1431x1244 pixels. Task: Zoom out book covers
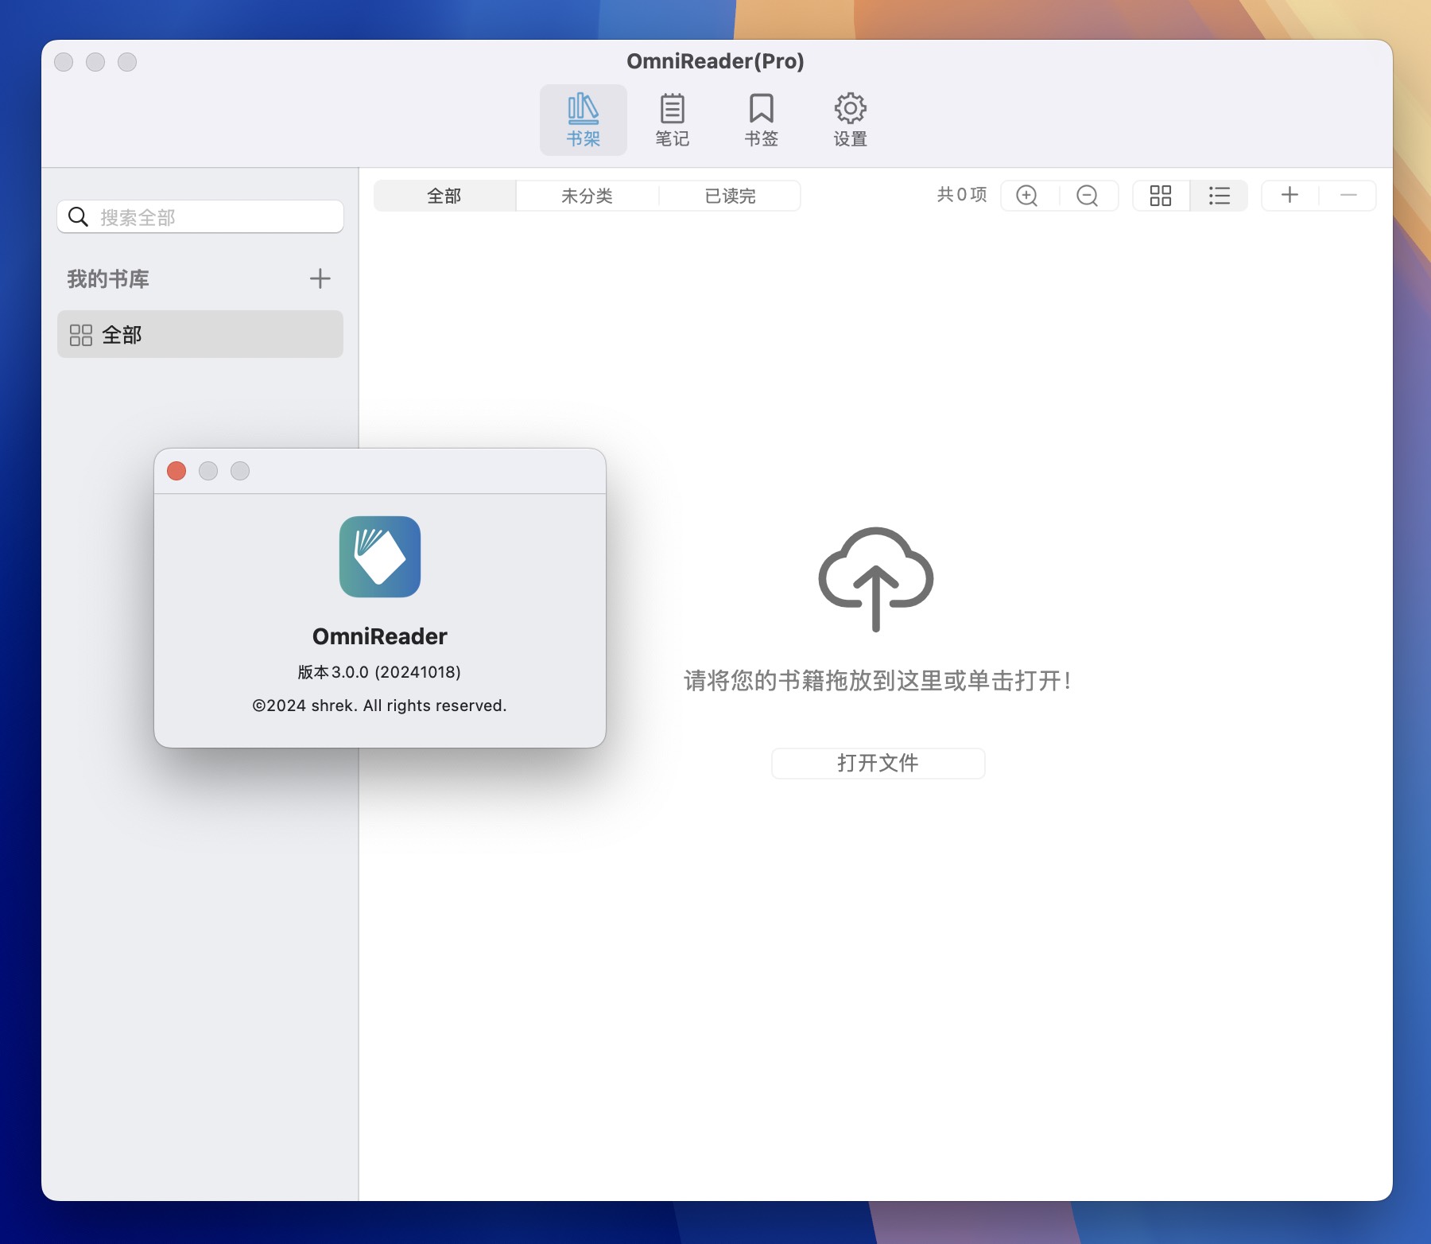(x=1087, y=196)
